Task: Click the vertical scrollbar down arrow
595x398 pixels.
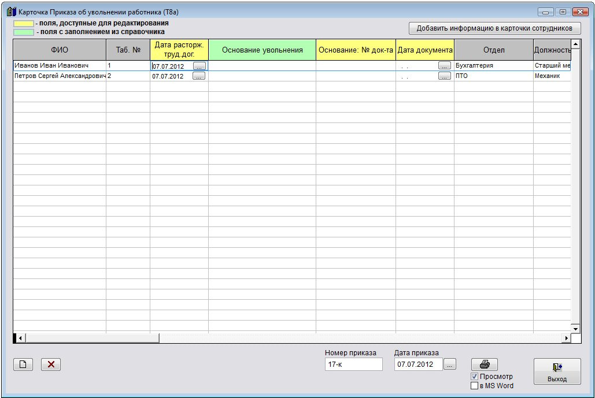Action: point(576,329)
